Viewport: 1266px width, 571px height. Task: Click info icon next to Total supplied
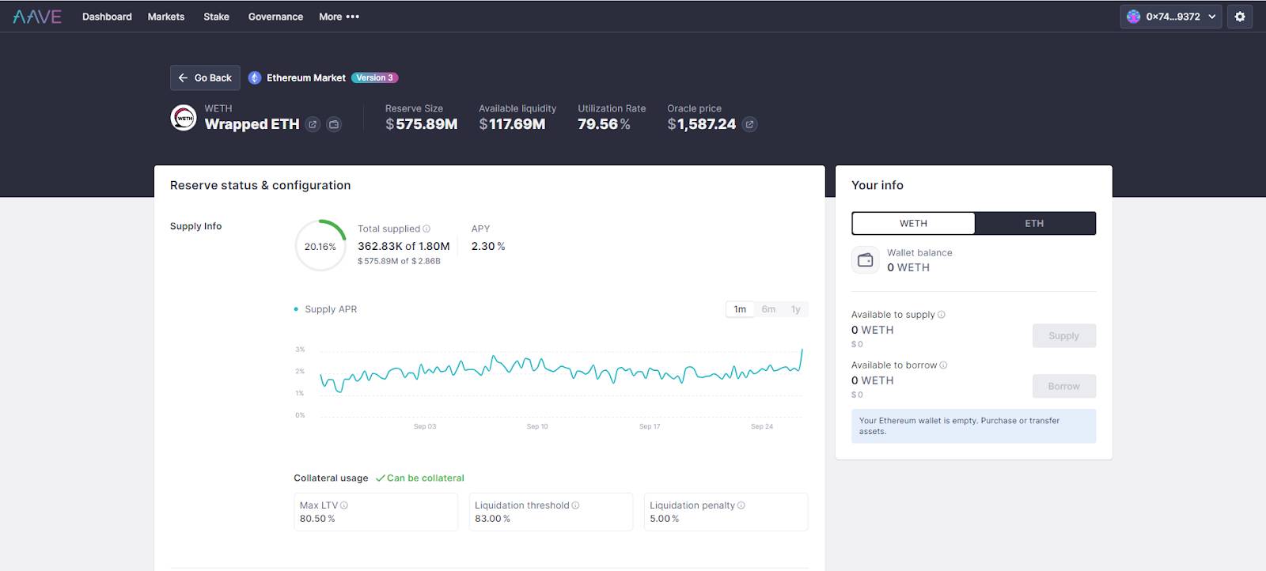(x=426, y=229)
